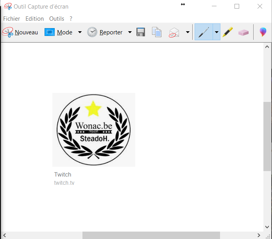Click the vertical scrollbar up arrow

(x=267, y=47)
